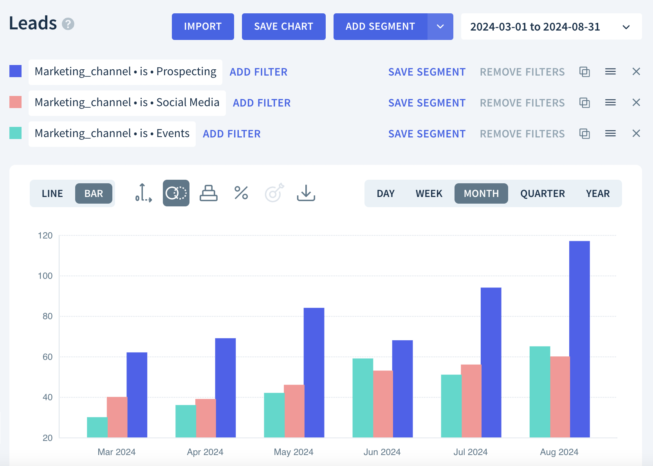Open the reorder menu for Events segment

coord(610,134)
